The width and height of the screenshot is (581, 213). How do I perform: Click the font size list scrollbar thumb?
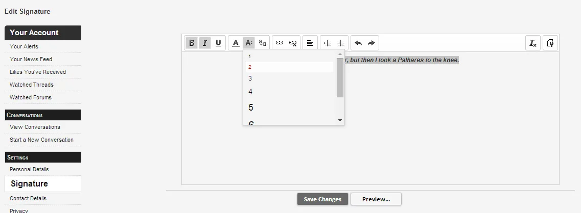[x=340, y=77]
